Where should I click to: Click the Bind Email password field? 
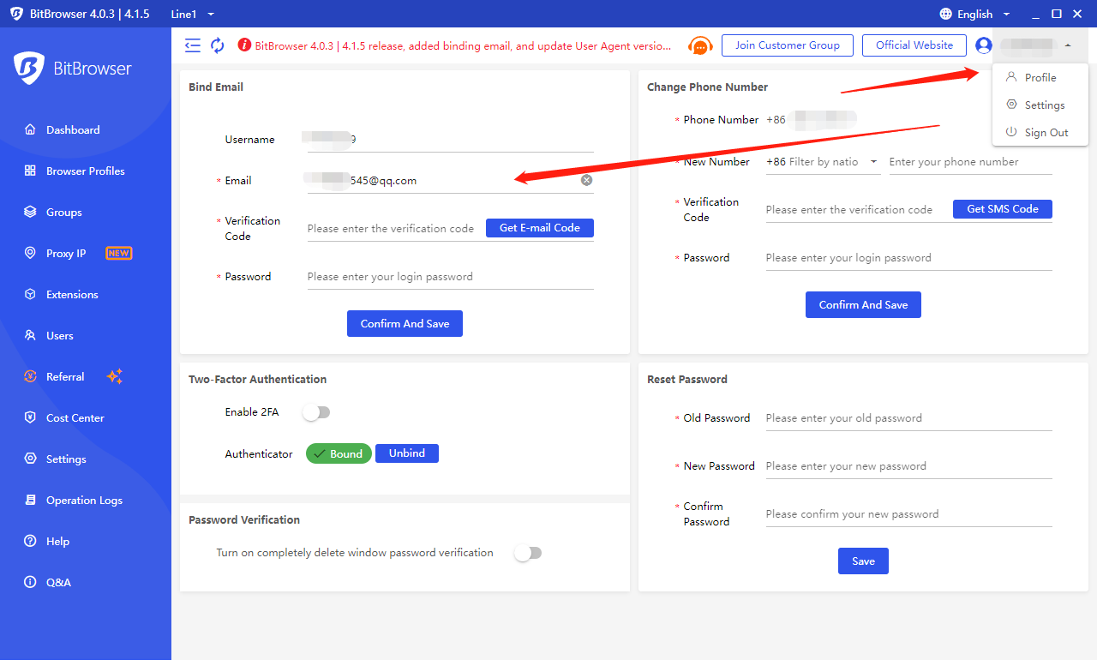(450, 277)
